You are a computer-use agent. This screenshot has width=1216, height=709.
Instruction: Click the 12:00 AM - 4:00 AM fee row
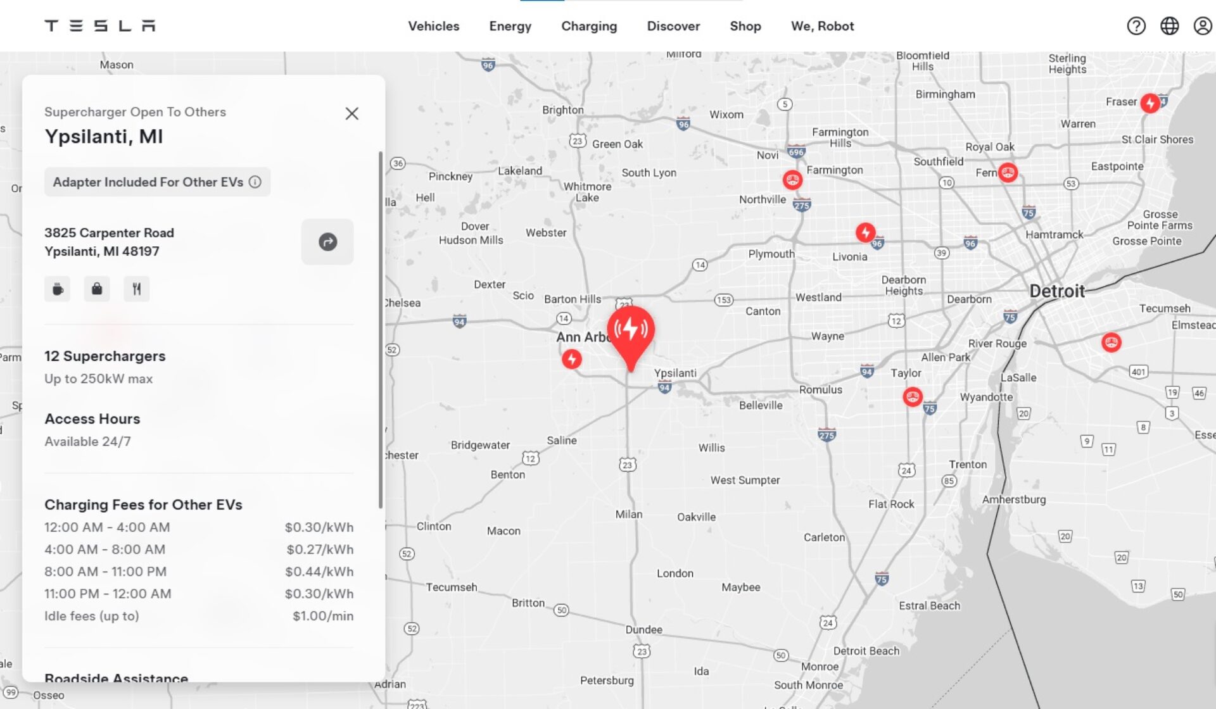(x=199, y=527)
